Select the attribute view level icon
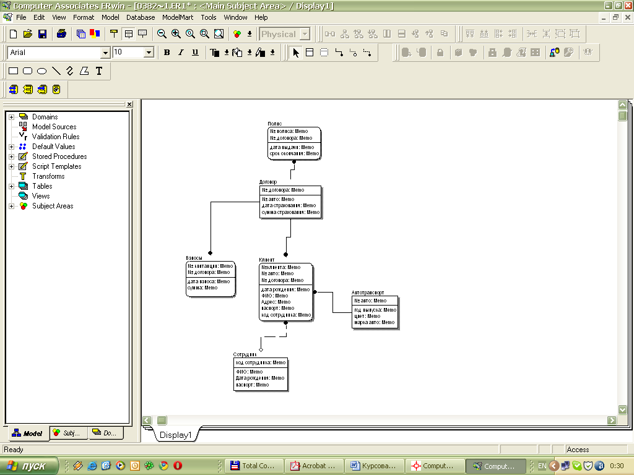Image resolution: width=634 pixels, height=475 pixels. pos(129,34)
